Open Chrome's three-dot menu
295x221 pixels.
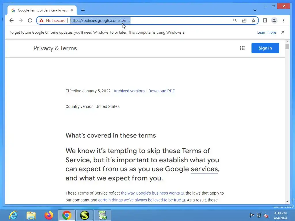[283, 20]
